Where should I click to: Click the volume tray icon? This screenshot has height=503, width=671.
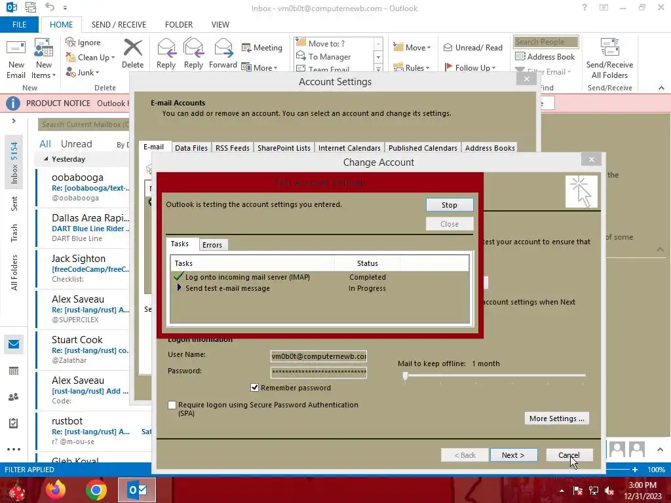click(x=609, y=491)
